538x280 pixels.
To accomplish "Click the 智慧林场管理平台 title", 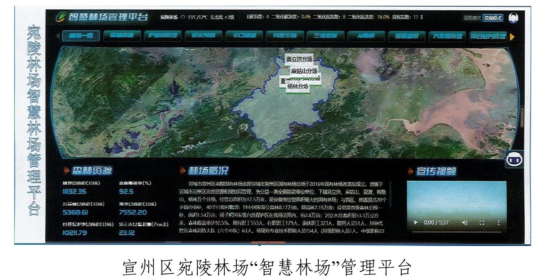I will (x=108, y=17).
